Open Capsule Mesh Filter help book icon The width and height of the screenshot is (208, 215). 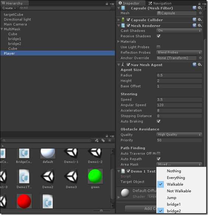(x=194, y=8)
